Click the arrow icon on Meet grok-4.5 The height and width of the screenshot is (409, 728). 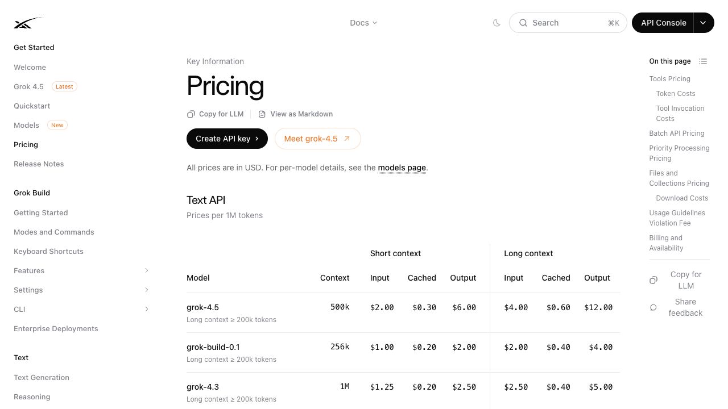click(347, 139)
